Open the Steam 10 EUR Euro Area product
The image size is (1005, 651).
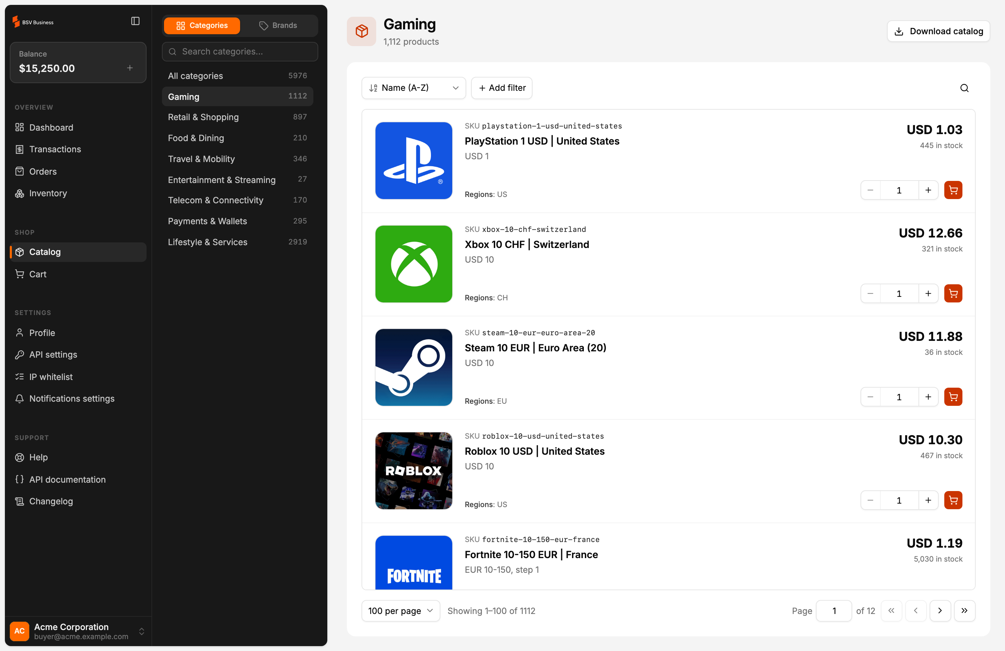(535, 348)
